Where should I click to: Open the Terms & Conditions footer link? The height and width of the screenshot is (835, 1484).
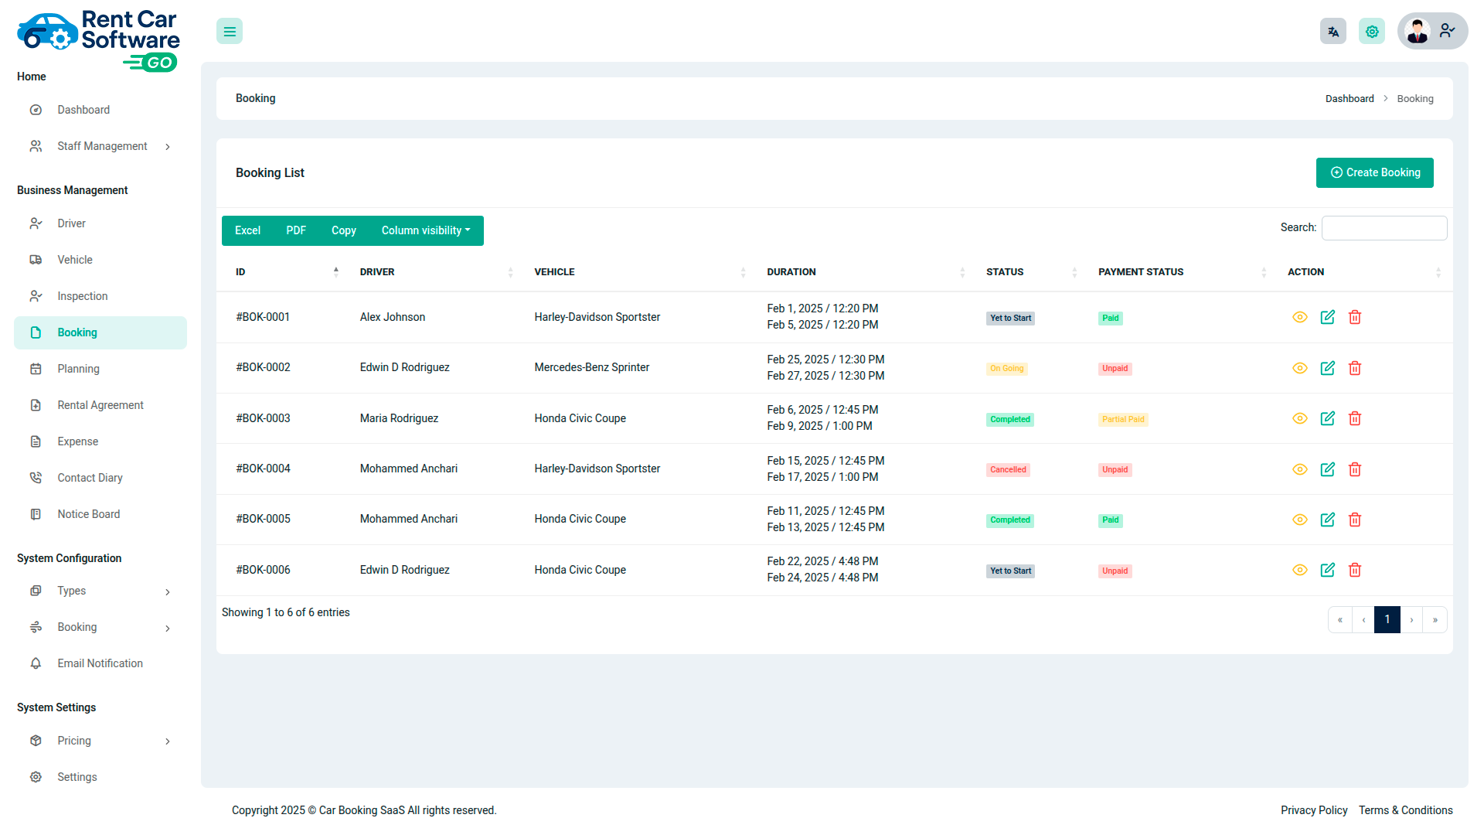pyautogui.click(x=1406, y=810)
